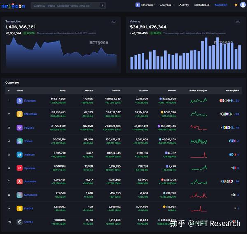Screen dimensions: 247x234
Task: Open the Solana chain link
Action: click(28, 141)
